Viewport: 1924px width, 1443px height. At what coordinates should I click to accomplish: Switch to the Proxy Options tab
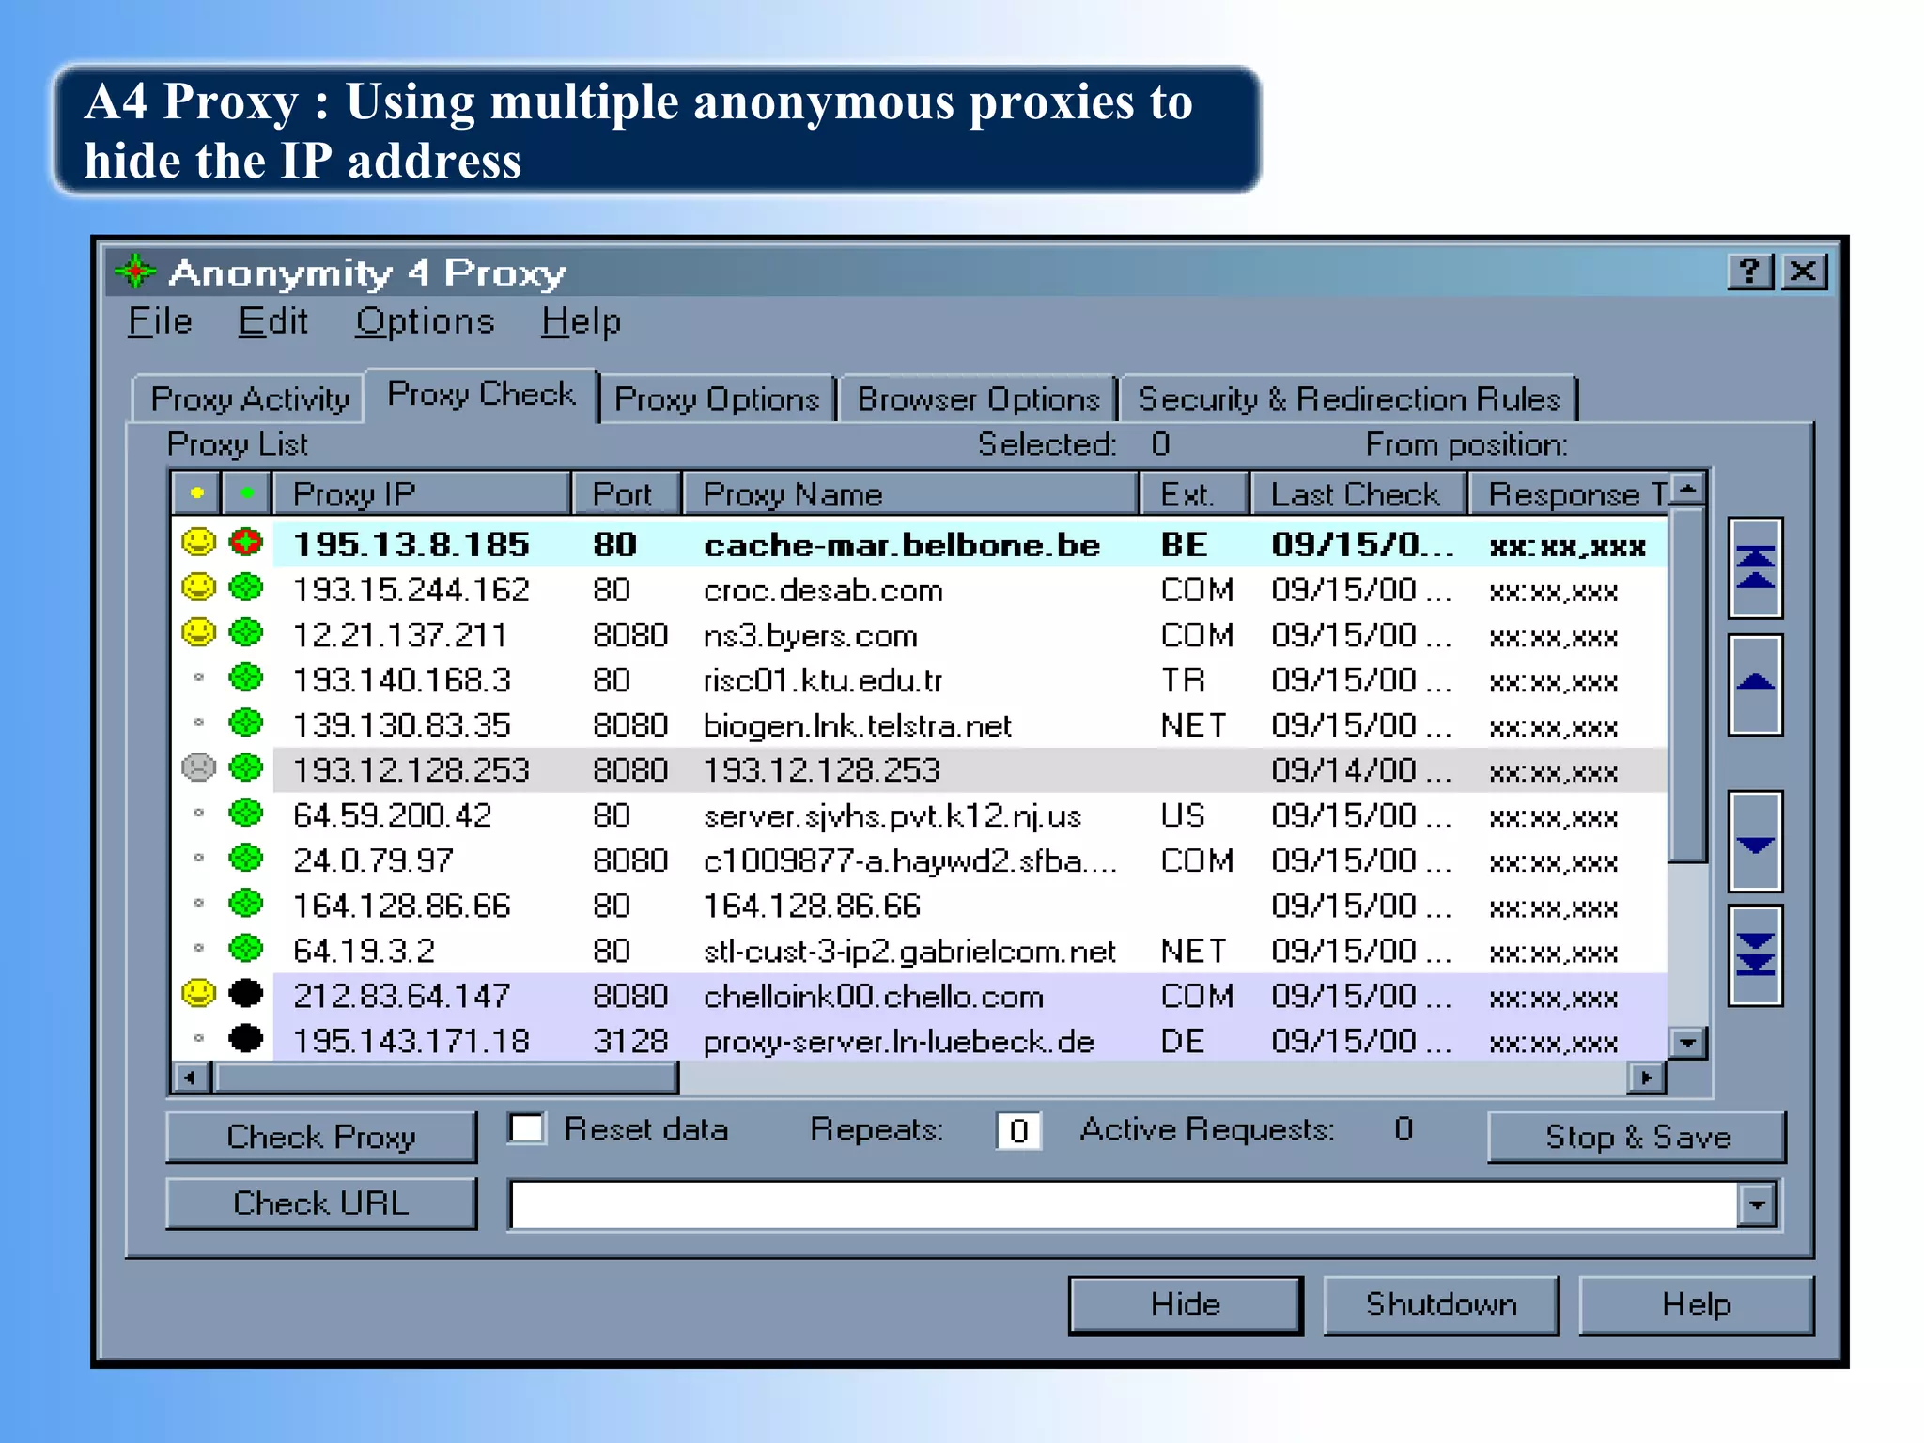pyautogui.click(x=717, y=399)
